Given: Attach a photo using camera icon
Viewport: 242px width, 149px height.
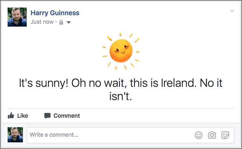Looking at the screenshot, I should [212, 135].
